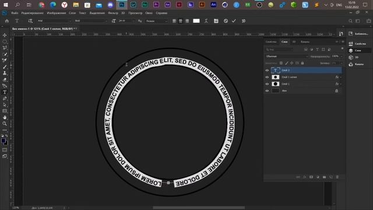373x210 pixels.
Task: Click the foreground color swatch
Action: [3, 141]
